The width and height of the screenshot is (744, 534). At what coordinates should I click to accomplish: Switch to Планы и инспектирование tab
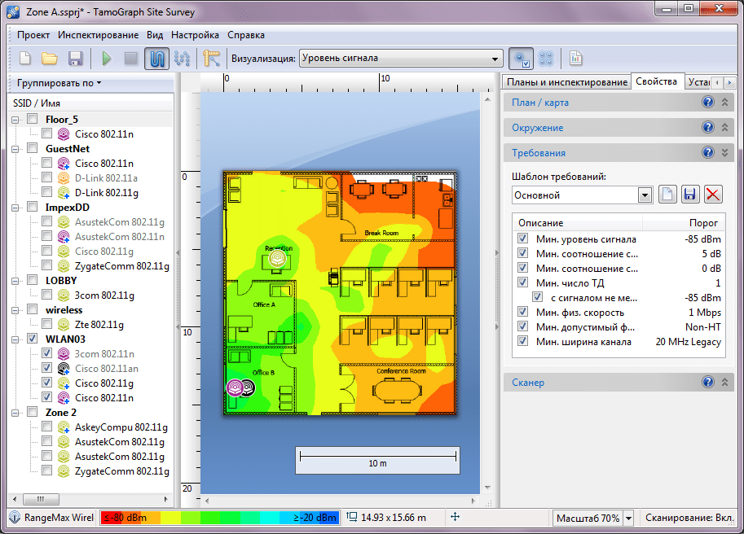(x=567, y=82)
